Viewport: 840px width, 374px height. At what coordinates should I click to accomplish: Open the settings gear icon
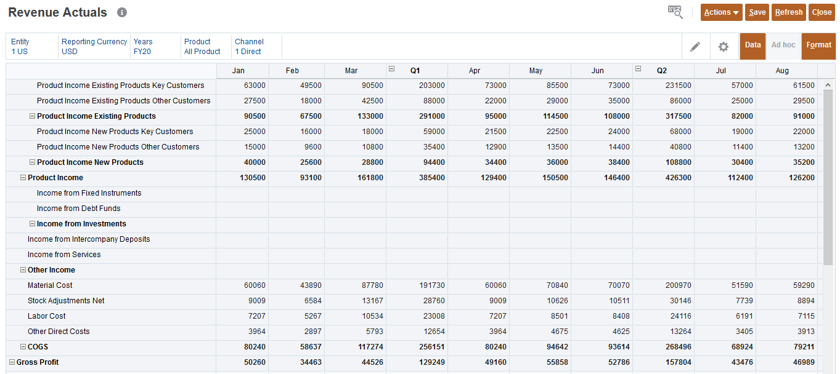[724, 47]
